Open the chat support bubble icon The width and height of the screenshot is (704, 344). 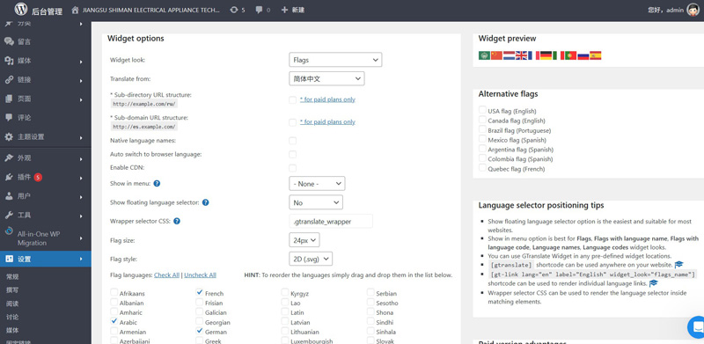(697, 326)
